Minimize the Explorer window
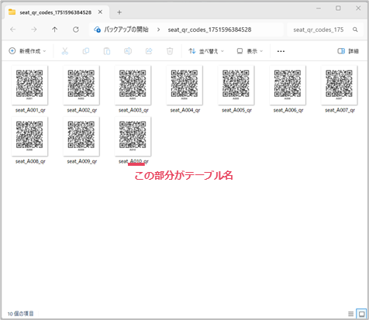 [319, 9]
